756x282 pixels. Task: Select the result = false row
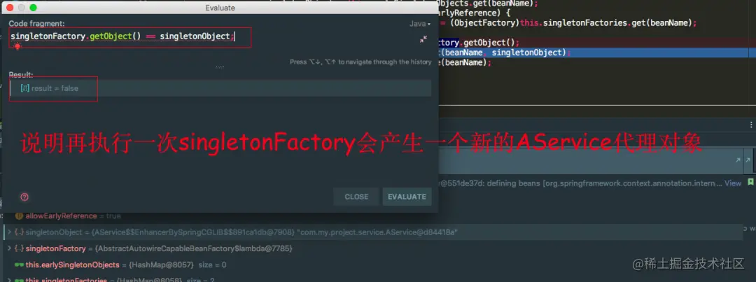click(220, 88)
